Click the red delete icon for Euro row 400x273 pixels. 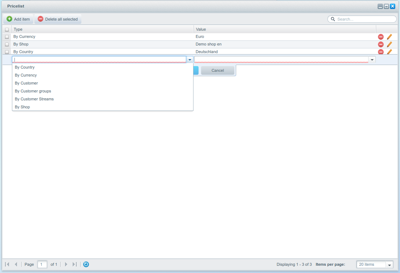pos(380,37)
